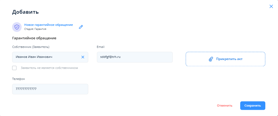
Task: Clear the owner field with the X icon
Action: point(83,57)
